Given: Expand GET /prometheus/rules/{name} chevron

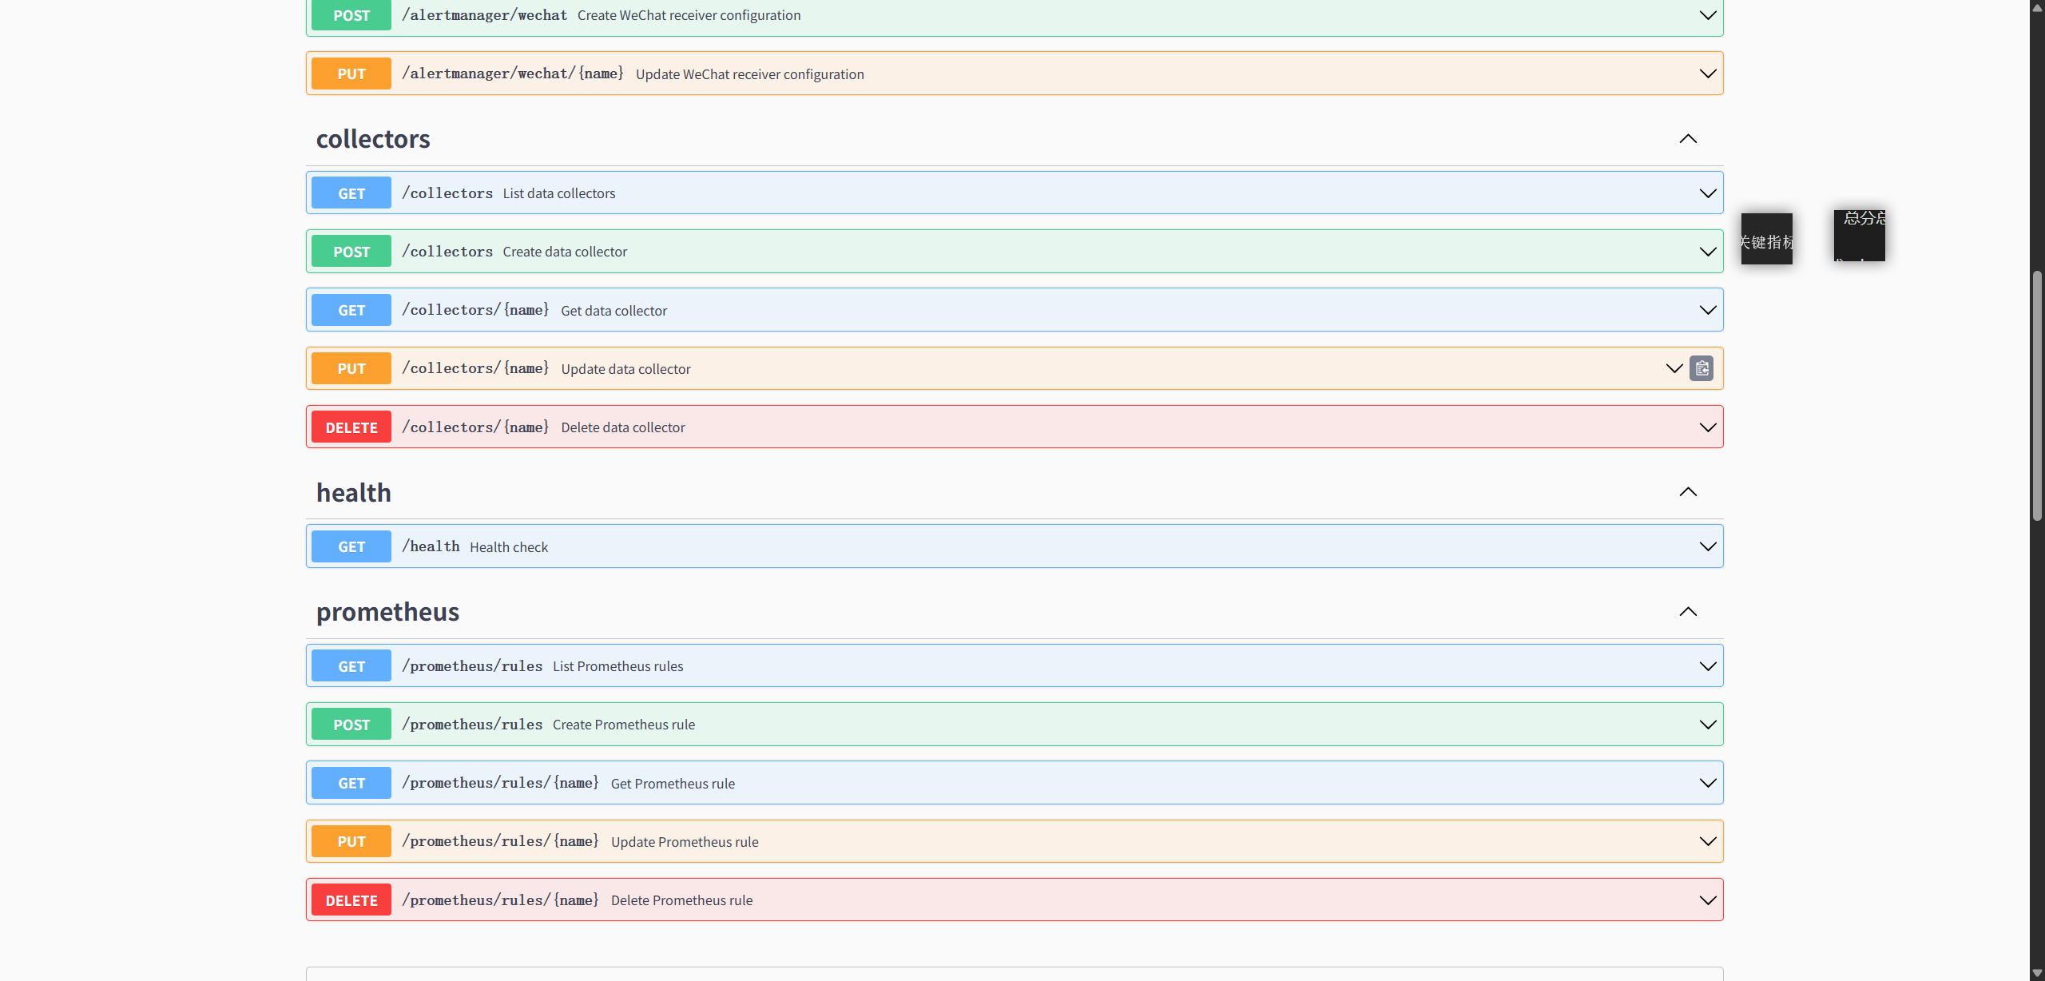Looking at the screenshot, I should coord(1708,783).
